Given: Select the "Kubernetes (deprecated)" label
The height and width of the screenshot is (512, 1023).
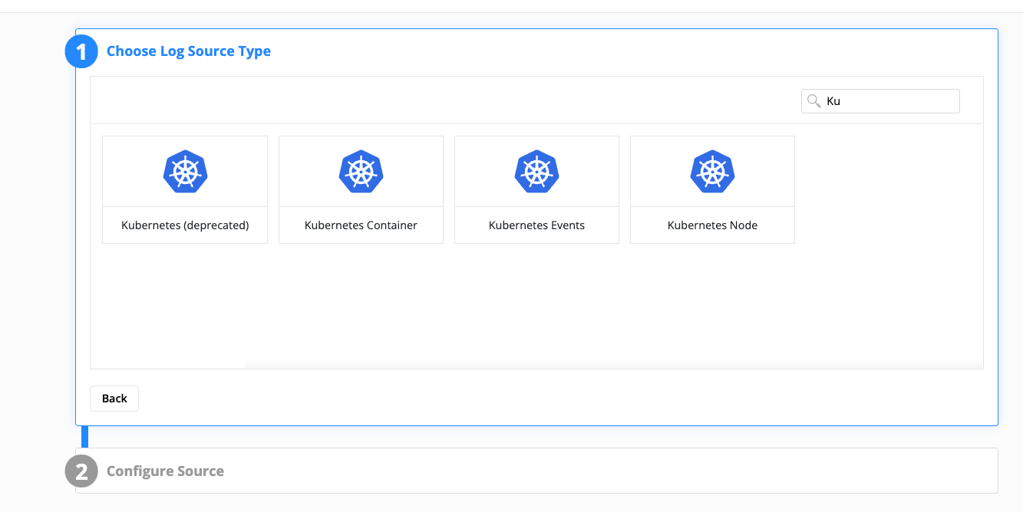Looking at the screenshot, I should pyautogui.click(x=185, y=225).
